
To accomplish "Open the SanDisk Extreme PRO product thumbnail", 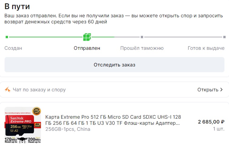I will pyautogui.click(x=23, y=125).
